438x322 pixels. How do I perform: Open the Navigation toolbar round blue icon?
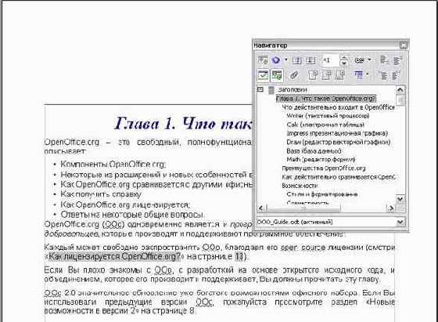[x=276, y=60]
